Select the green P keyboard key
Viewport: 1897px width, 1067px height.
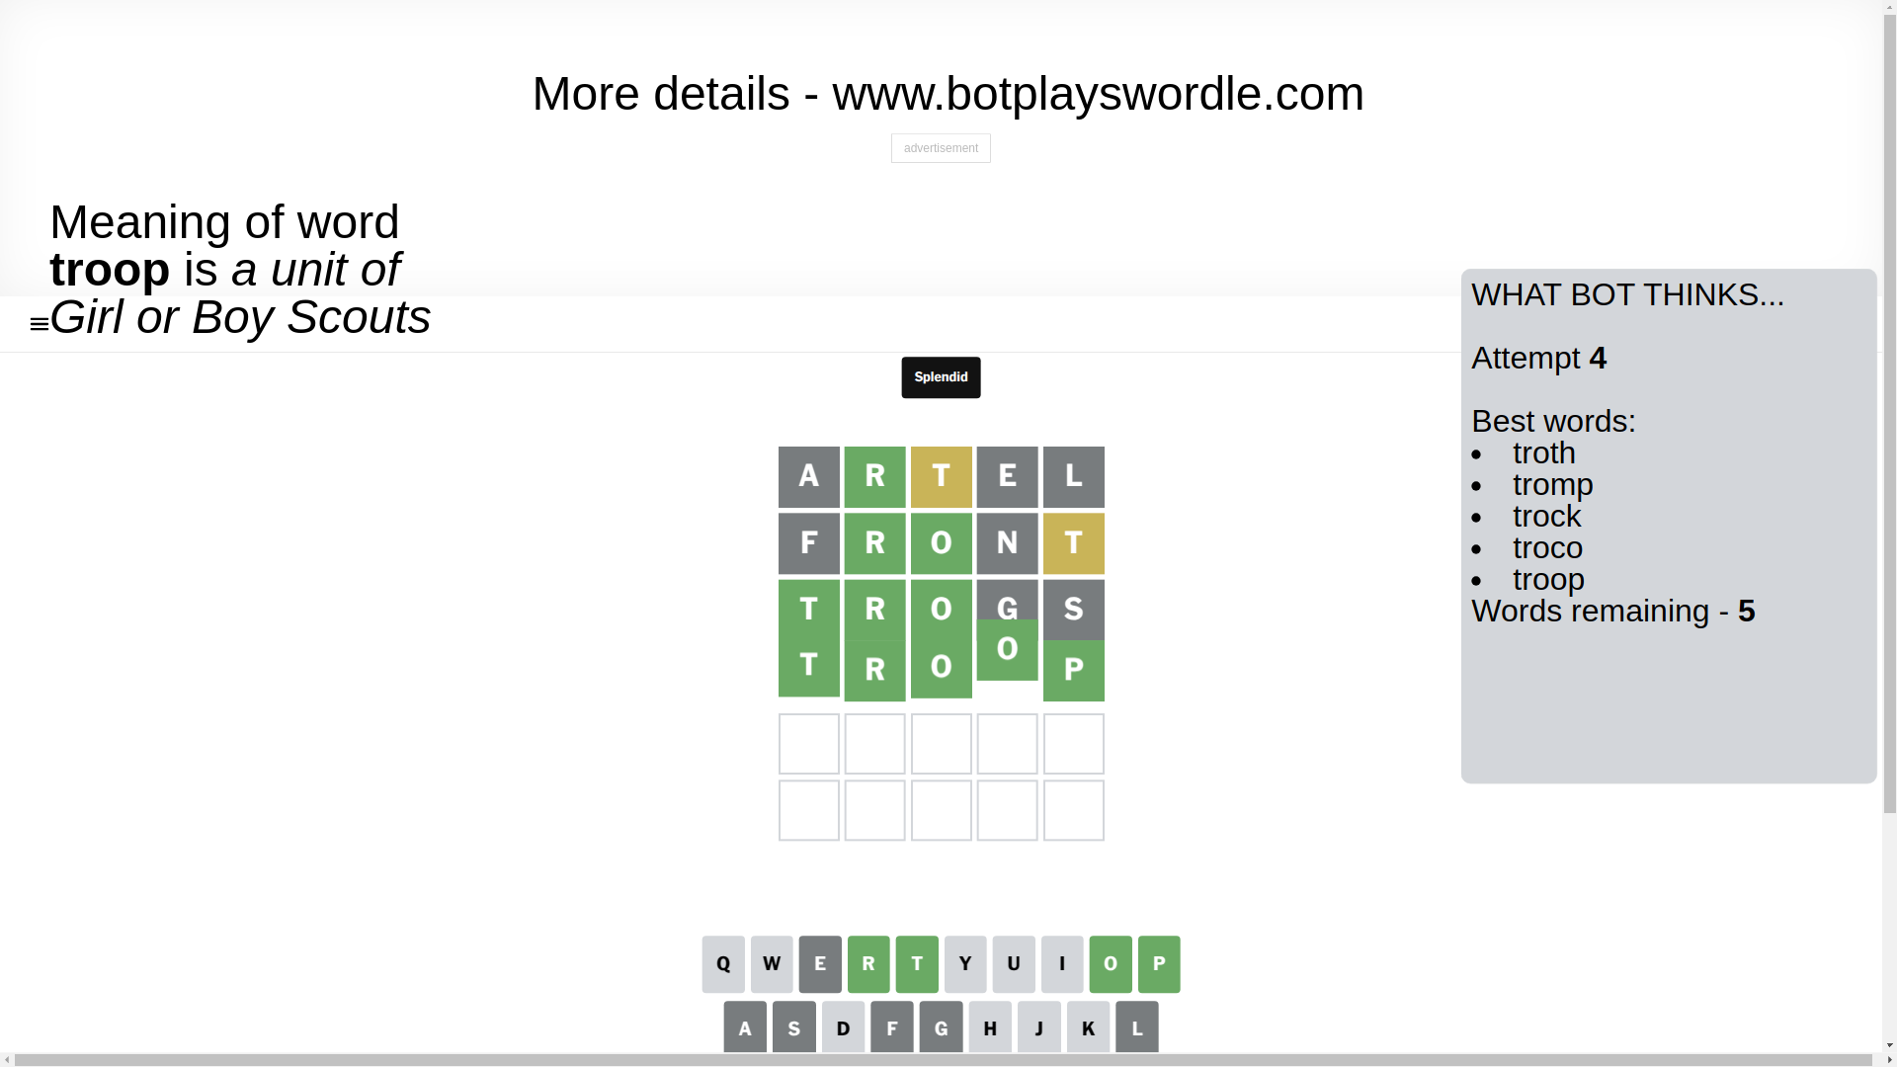(x=1159, y=964)
